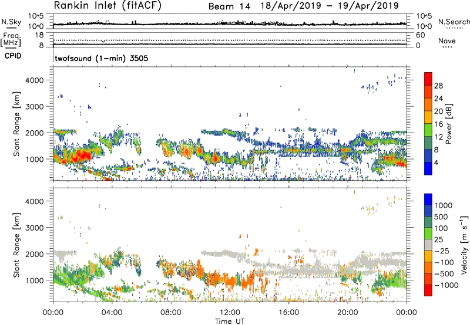
Task: Click the "CPID" row label
Action: [13, 56]
